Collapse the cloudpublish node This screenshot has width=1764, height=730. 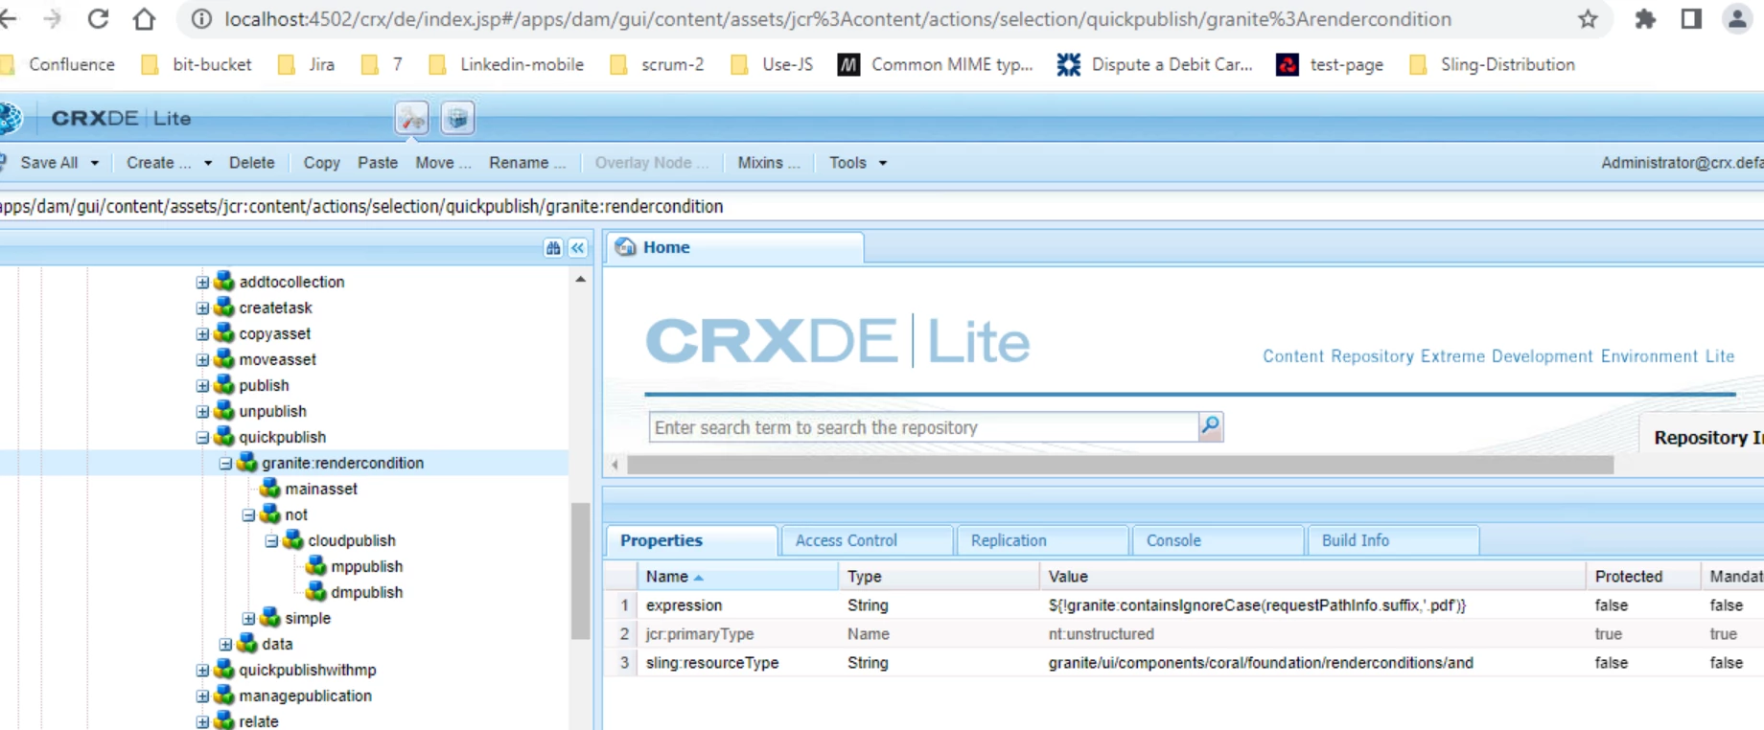[271, 540]
